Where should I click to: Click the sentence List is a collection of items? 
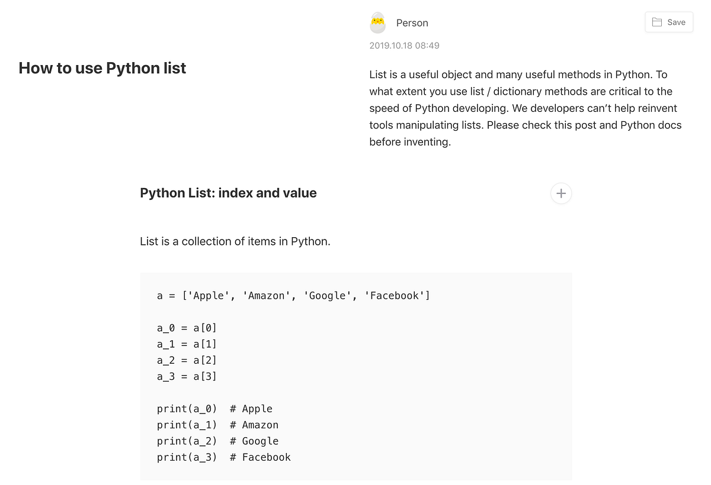pyautogui.click(x=235, y=241)
